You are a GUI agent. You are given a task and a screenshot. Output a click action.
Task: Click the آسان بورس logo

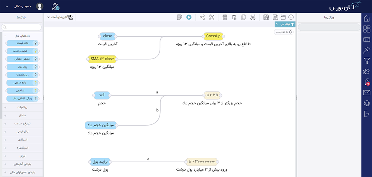[346, 6]
